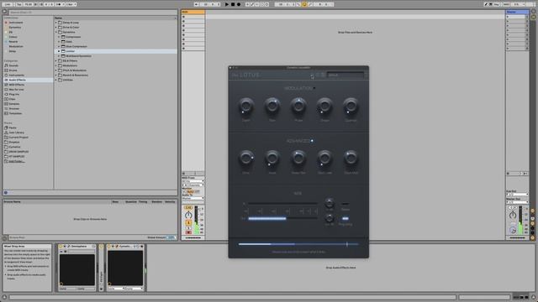Select the Limiter device in browser
This screenshot has height=302, width=538.
coord(70,51)
